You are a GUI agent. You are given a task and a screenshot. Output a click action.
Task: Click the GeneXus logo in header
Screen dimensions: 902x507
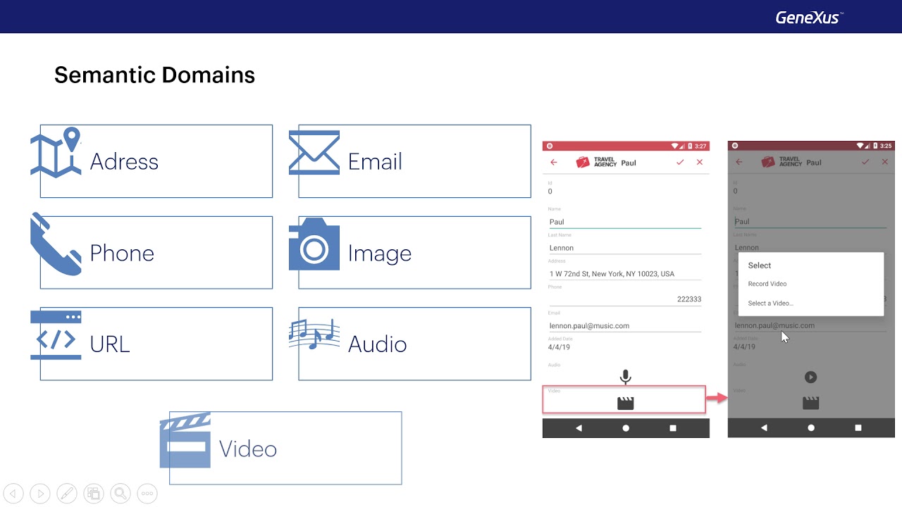point(810,17)
